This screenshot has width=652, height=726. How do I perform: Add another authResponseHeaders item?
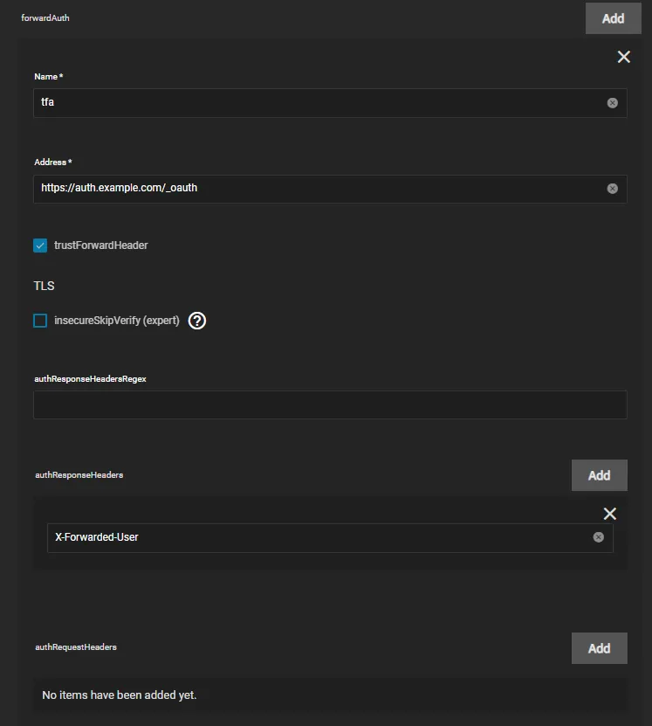click(x=599, y=475)
